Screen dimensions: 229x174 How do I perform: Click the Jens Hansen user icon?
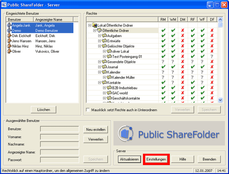click(9, 41)
